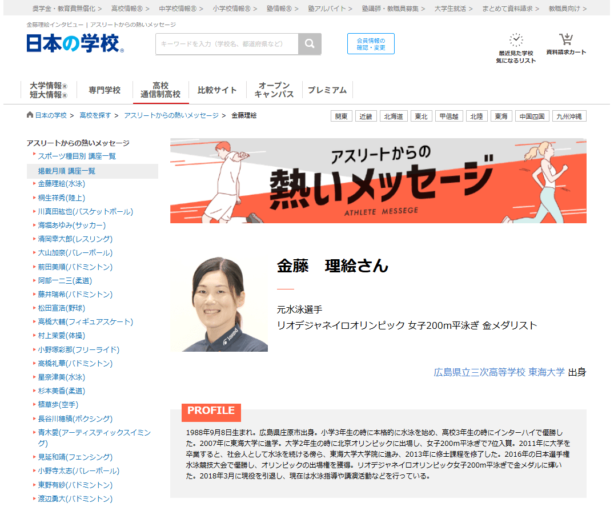
Task: Click the home icon in the breadcrumb
Action: click(x=29, y=114)
